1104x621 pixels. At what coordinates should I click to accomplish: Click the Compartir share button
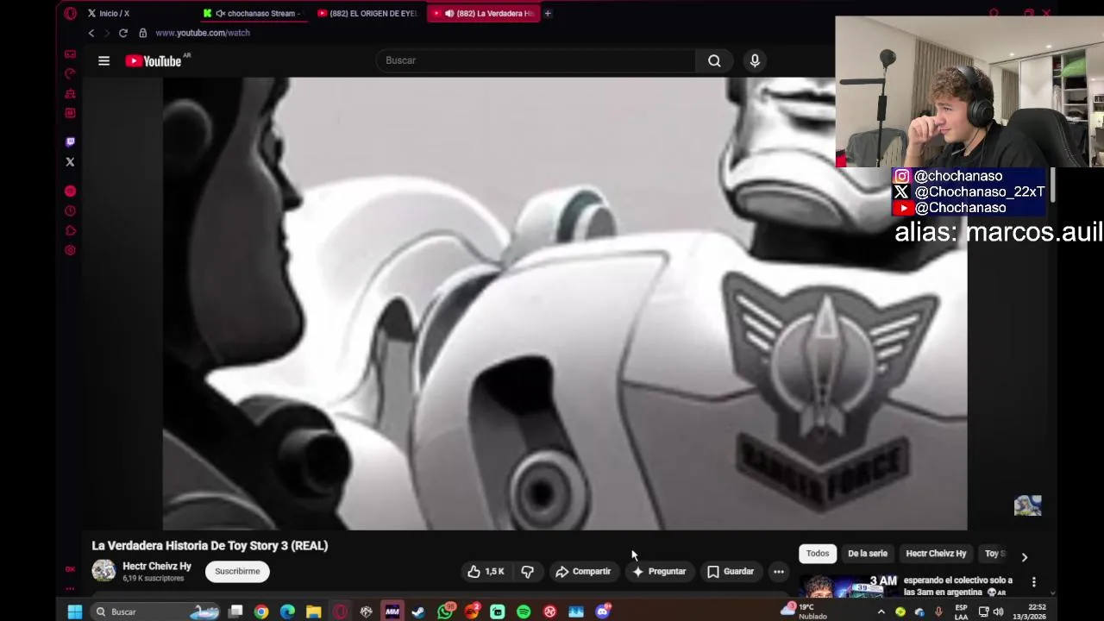pyautogui.click(x=583, y=571)
